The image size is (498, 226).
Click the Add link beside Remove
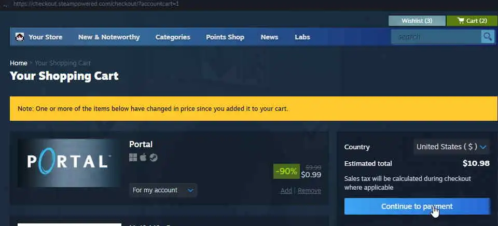coord(286,191)
